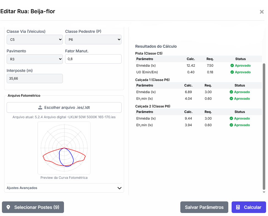
Task: Open the Classe Pedestre (P) dropdown
Action: pyautogui.click(x=93, y=40)
